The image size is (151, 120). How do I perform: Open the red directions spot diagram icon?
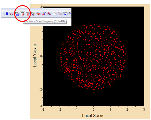point(28,14)
